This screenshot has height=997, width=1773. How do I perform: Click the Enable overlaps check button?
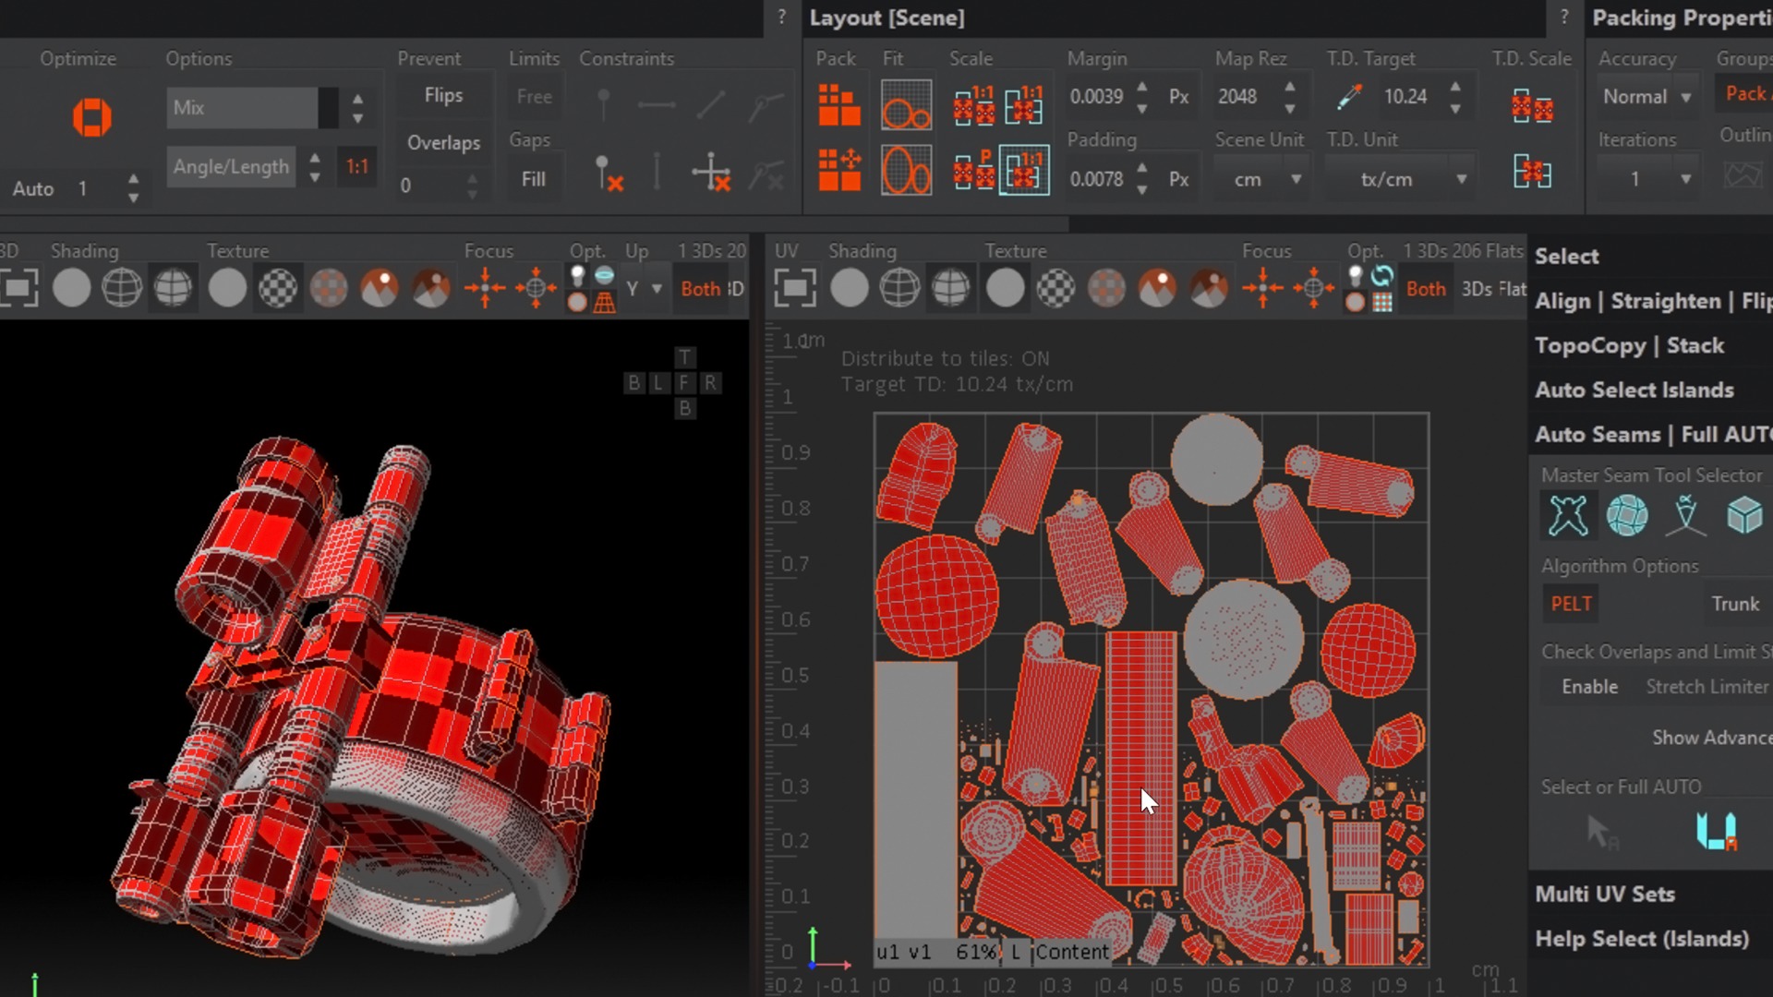tap(1589, 687)
